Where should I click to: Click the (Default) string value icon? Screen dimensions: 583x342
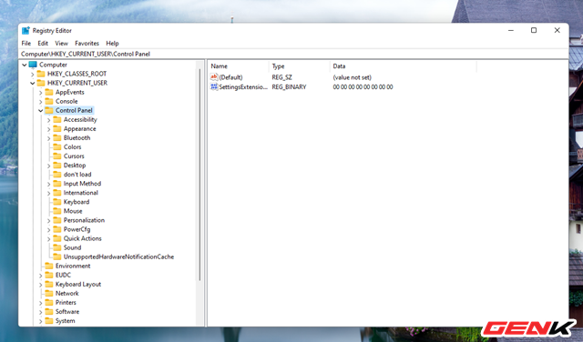(x=214, y=77)
